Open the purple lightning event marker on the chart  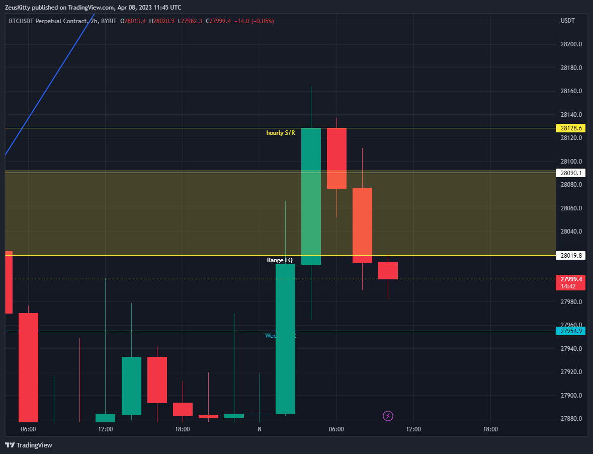(x=388, y=416)
